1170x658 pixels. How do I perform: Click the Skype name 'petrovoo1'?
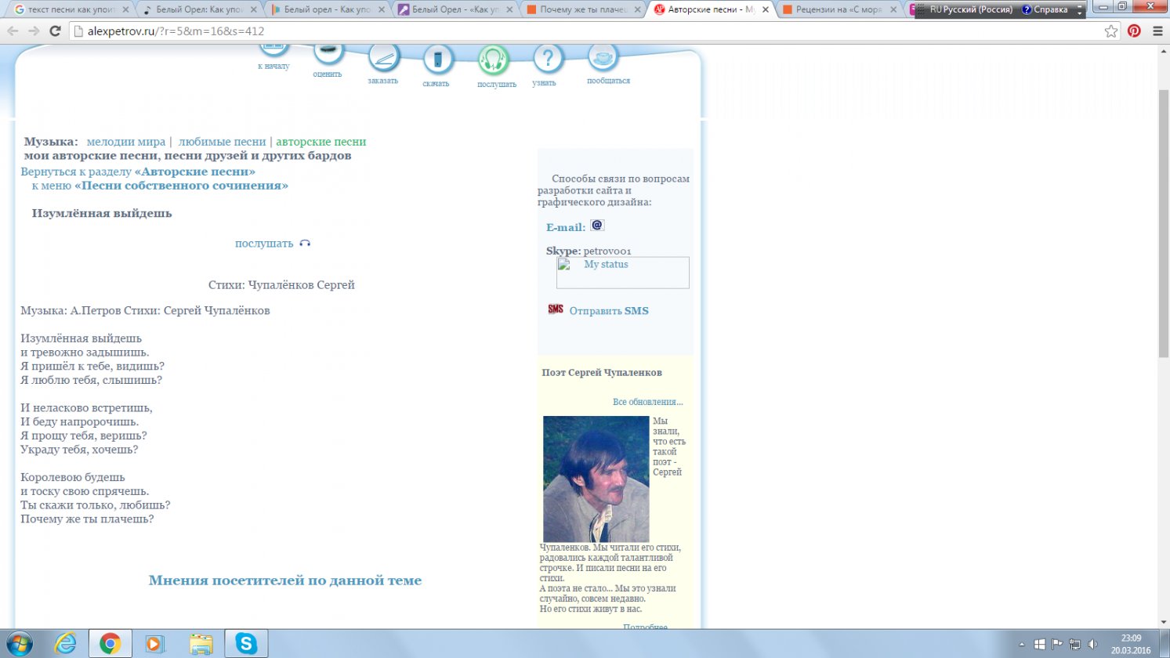607,251
